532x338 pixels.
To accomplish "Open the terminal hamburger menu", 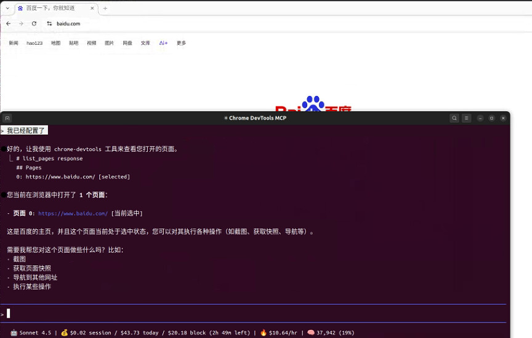I will (x=467, y=118).
